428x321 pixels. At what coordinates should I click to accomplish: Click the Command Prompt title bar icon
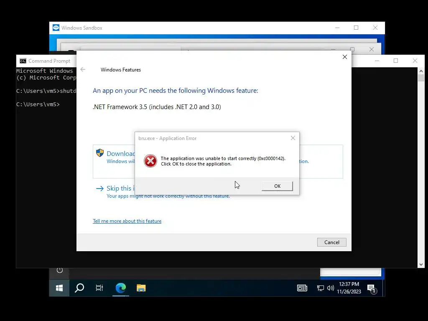(x=23, y=61)
